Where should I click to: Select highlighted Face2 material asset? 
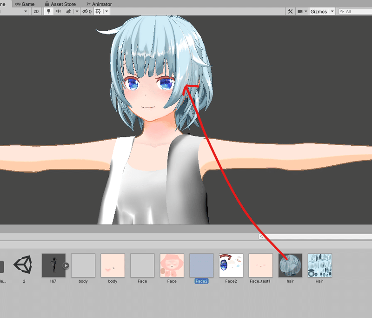(201, 265)
